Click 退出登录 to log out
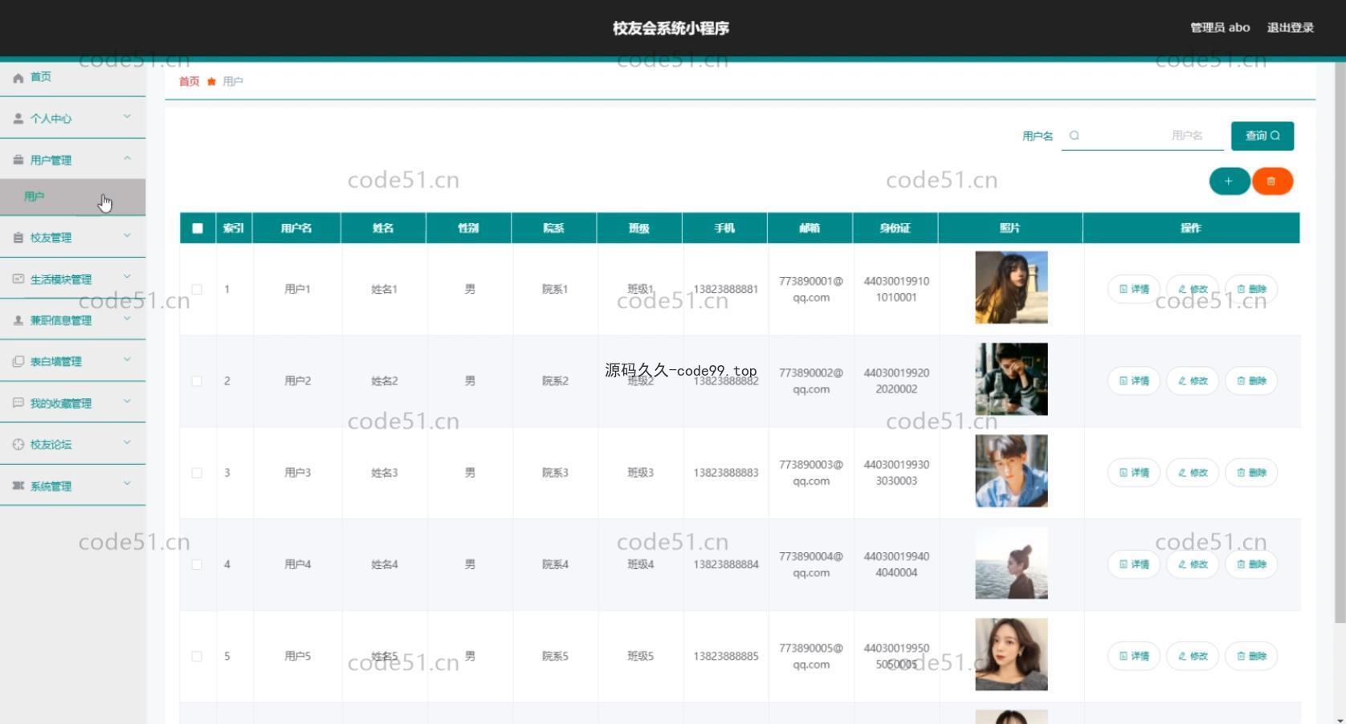This screenshot has height=724, width=1346. point(1290,27)
